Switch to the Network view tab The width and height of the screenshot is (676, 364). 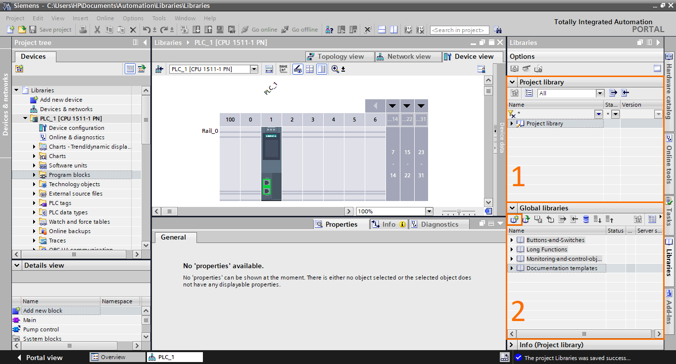tap(408, 56)
